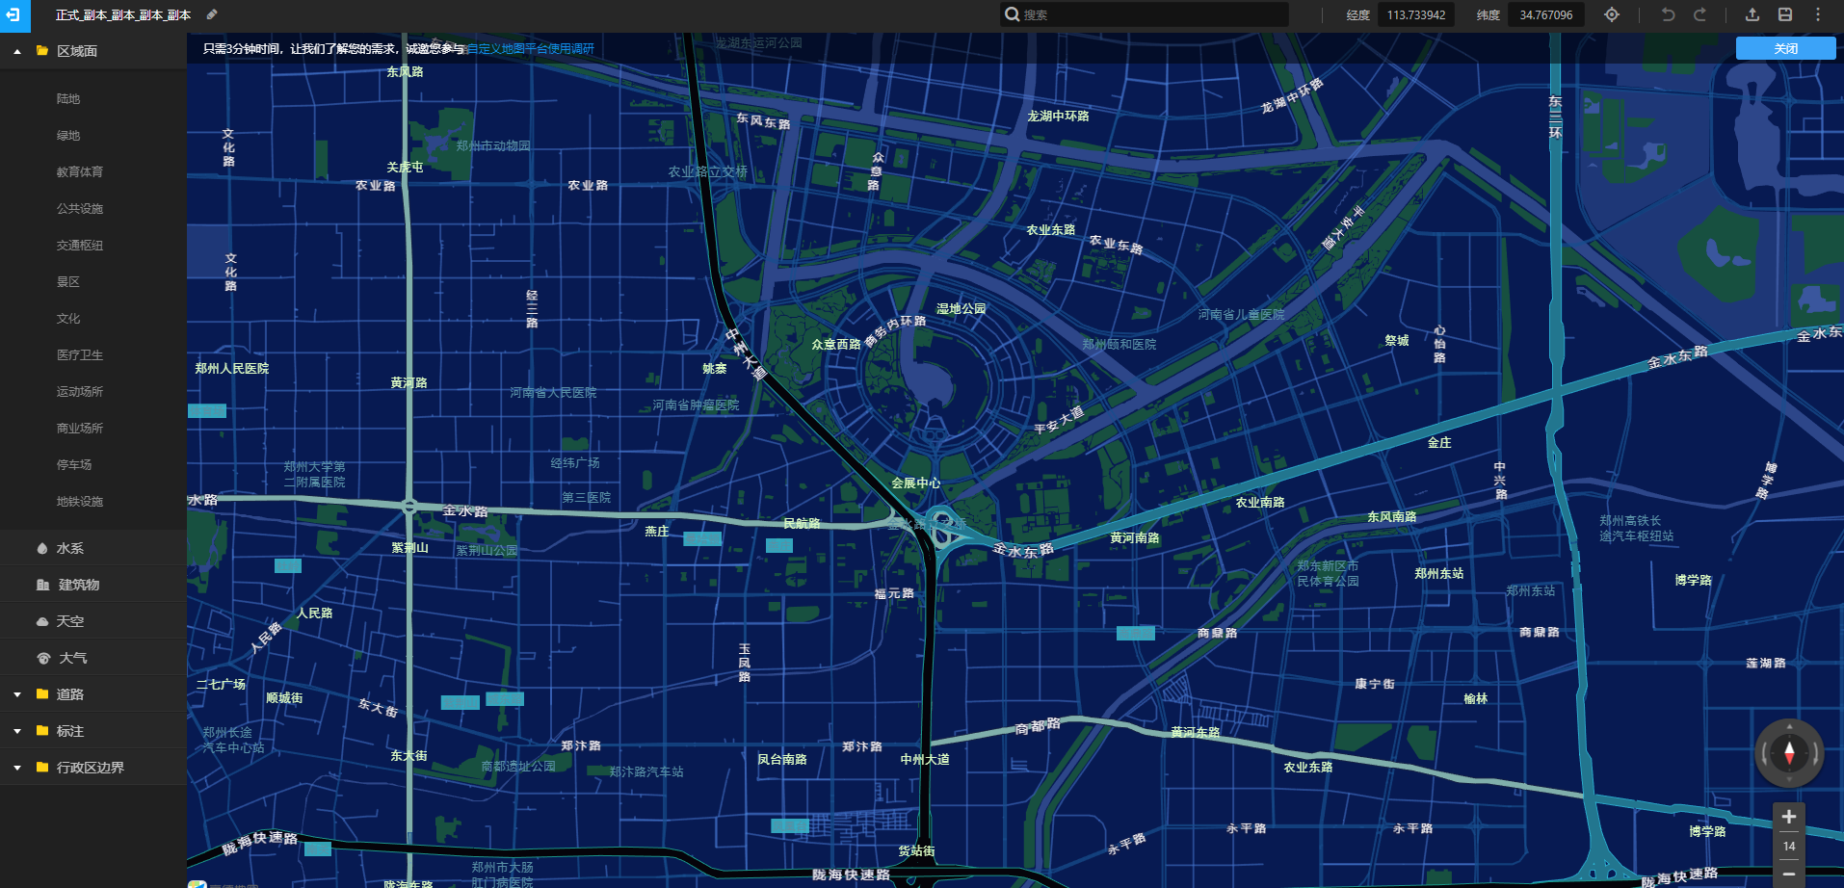Click the 纬度 latitude value field
This screenshot has height=888, width=1844.
(x=1545, y=14)
